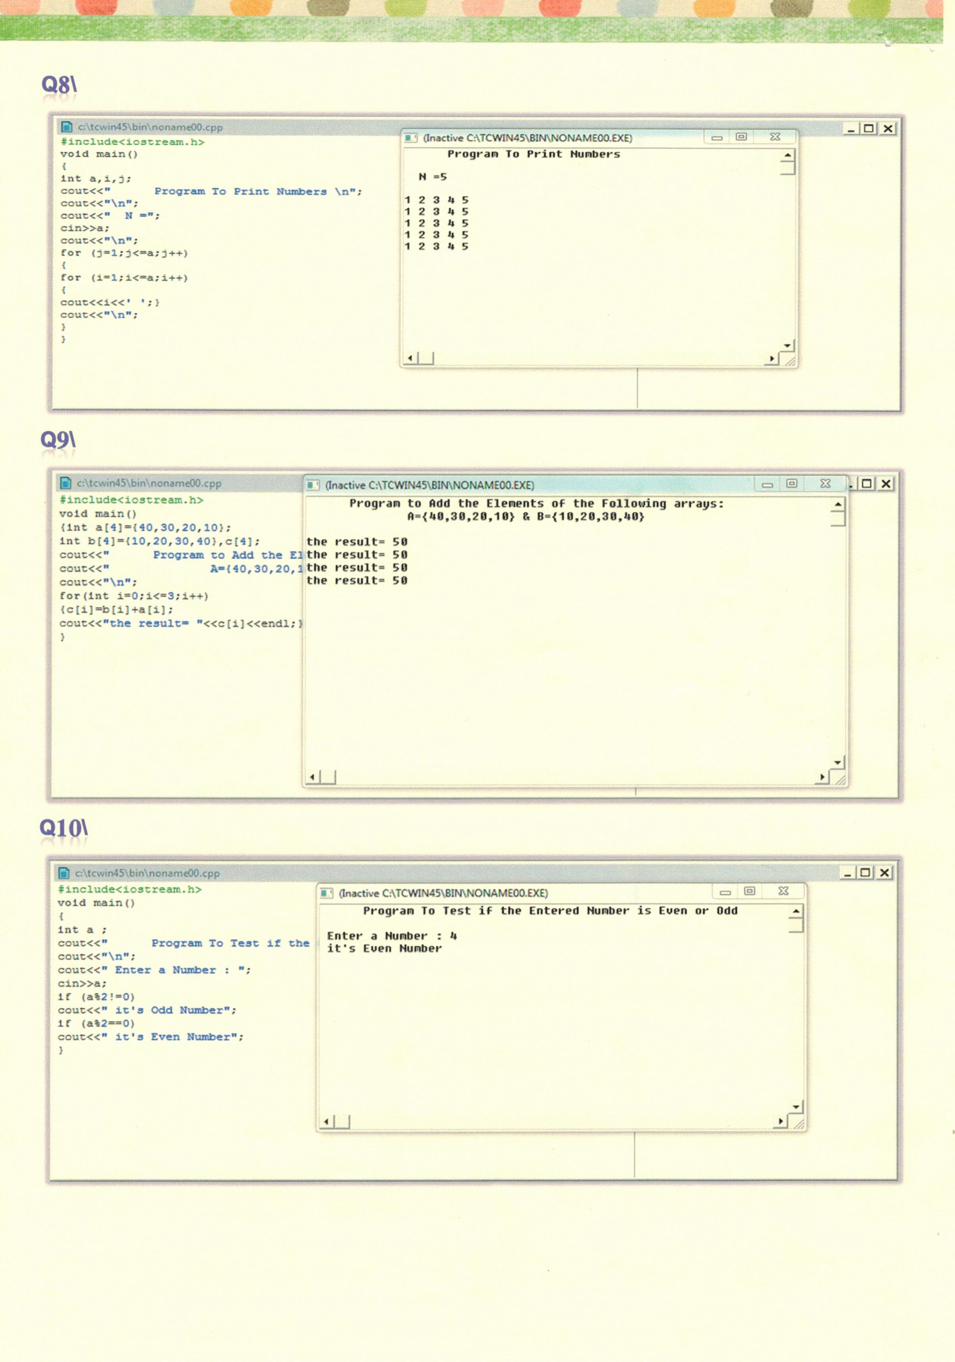
Task: Click the first 'the result= 50' line in Q9 output
Action: point(357,542)
